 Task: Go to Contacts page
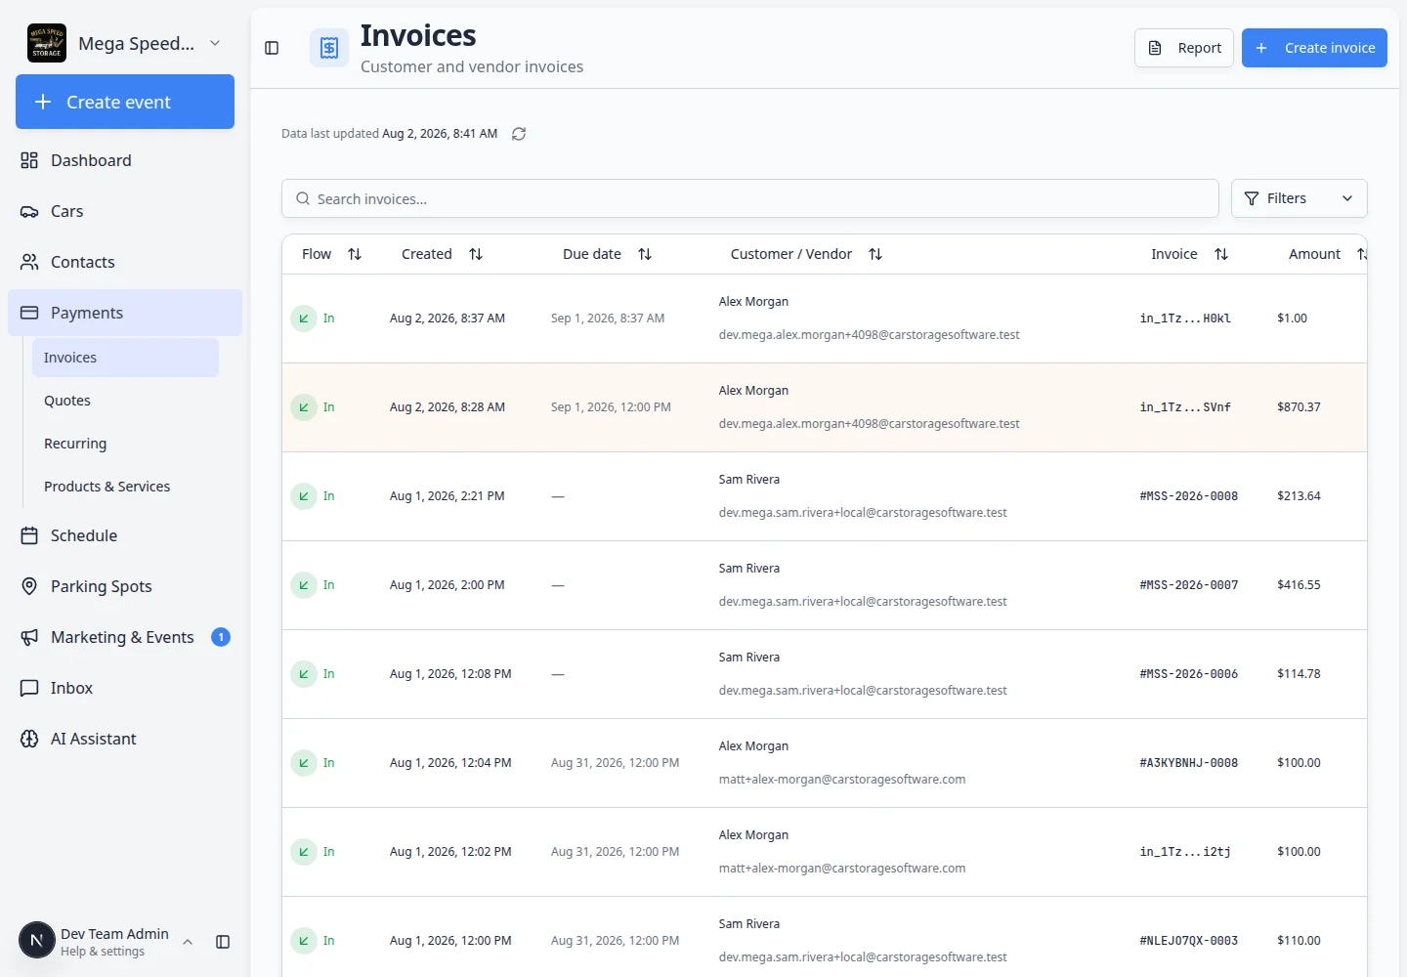coord(125,262)
